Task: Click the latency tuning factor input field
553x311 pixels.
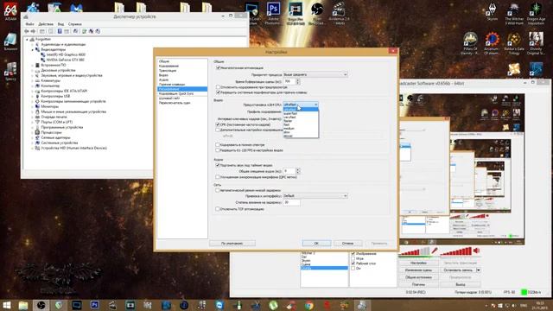Action: point(292,202)
